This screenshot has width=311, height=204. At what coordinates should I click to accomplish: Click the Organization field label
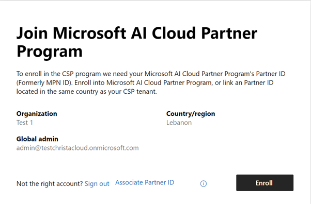(37, 114)
